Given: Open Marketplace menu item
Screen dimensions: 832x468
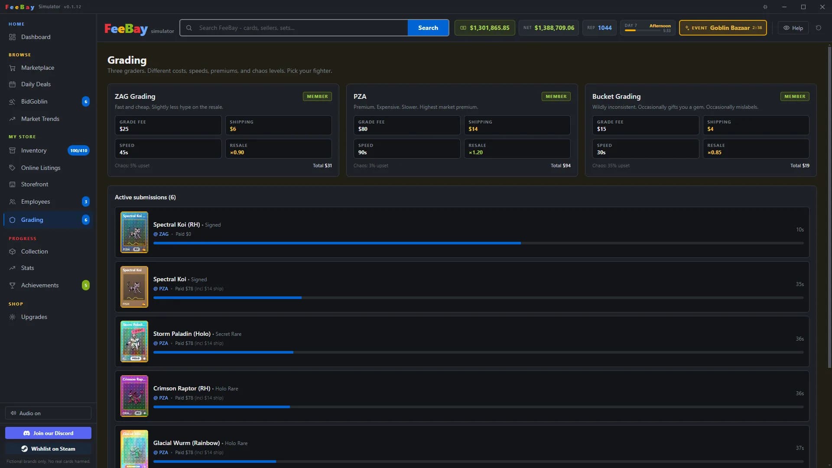Looking at the screenshot, I should pos(48,68).
